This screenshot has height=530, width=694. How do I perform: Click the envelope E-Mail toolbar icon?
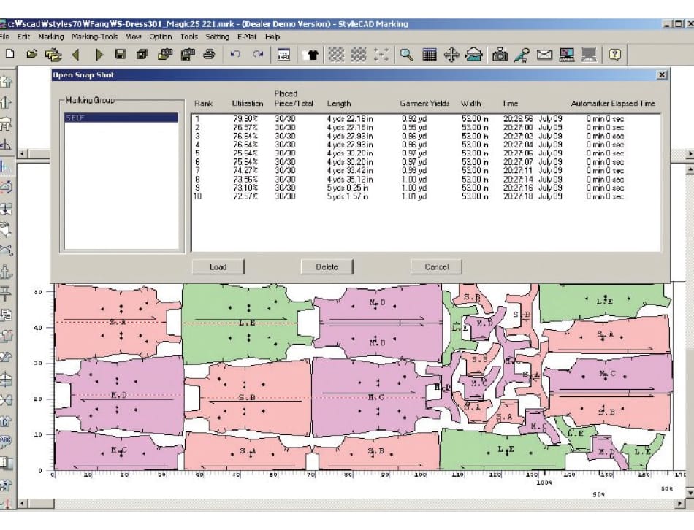(x=544, y=54)
